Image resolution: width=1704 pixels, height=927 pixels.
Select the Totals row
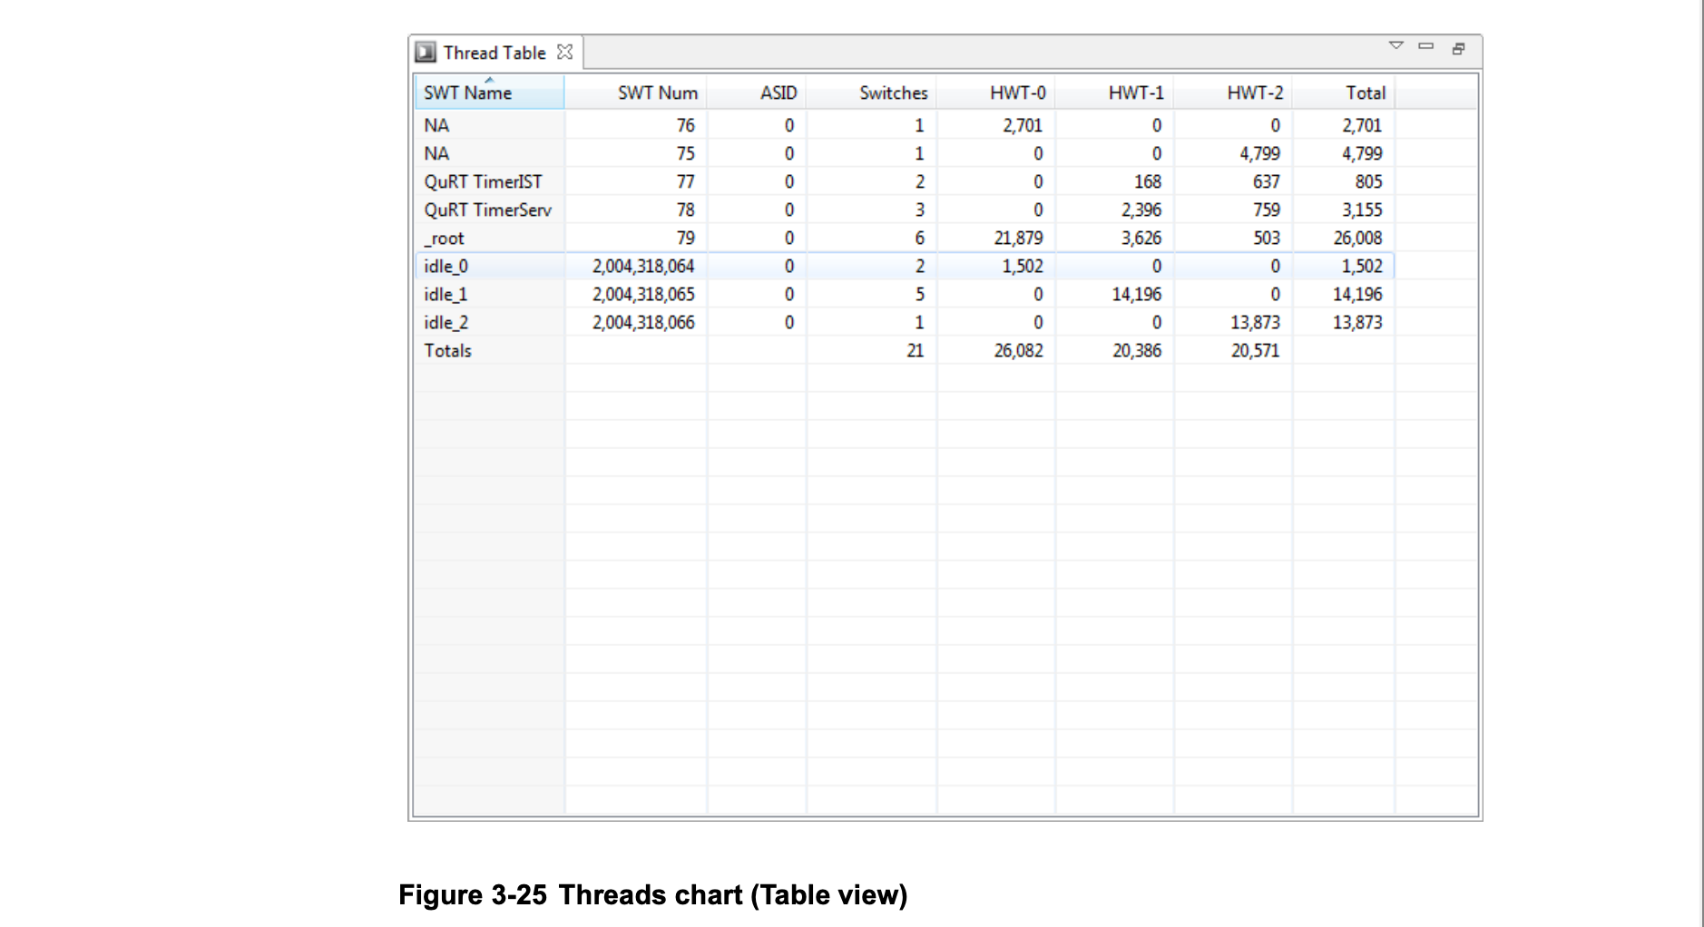point(905,350)
